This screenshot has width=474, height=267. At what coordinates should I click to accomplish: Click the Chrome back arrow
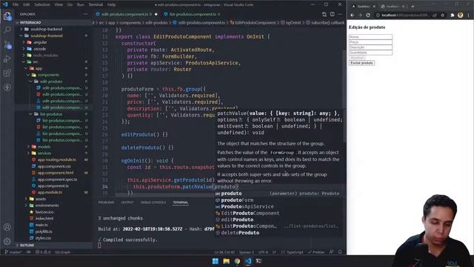(x=353, y=15)
